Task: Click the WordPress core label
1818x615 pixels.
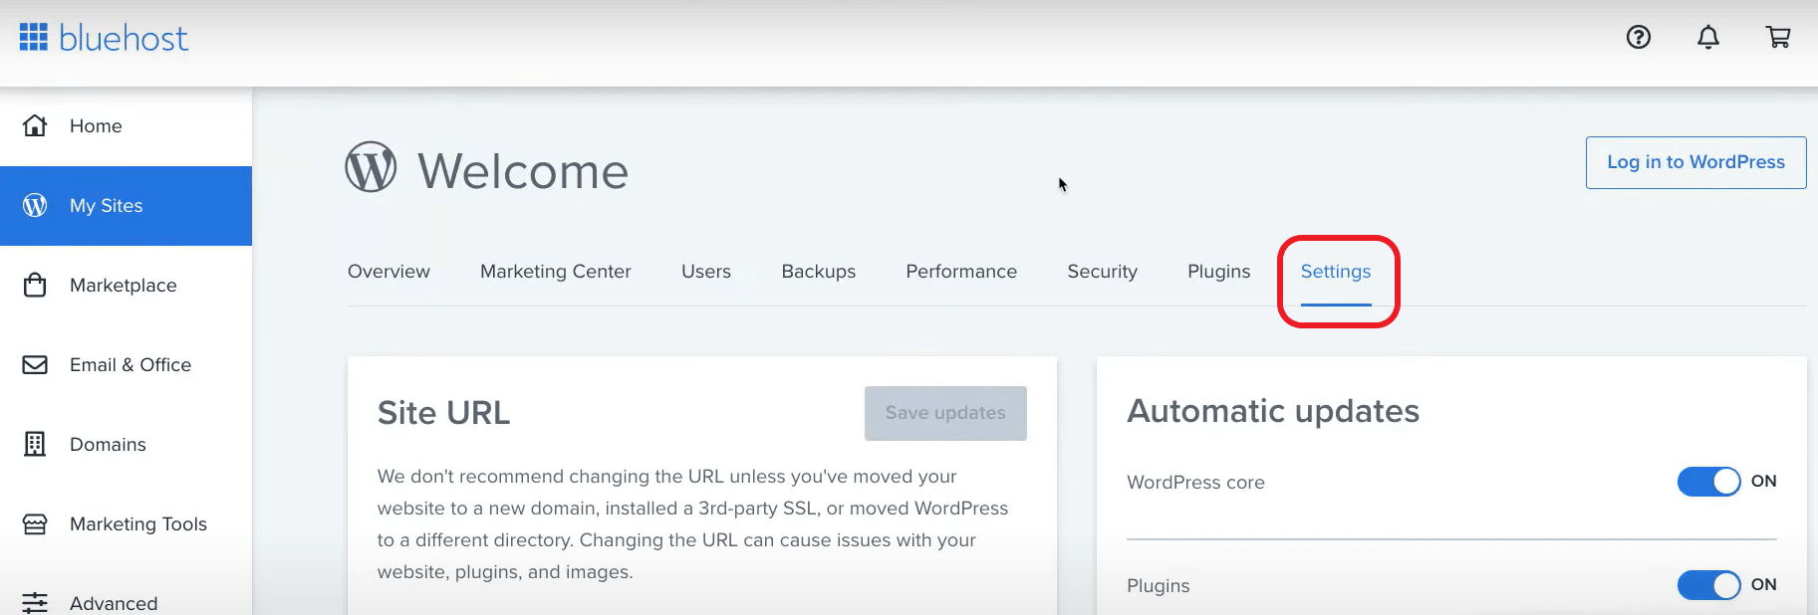Action: tap(1195, 483)
